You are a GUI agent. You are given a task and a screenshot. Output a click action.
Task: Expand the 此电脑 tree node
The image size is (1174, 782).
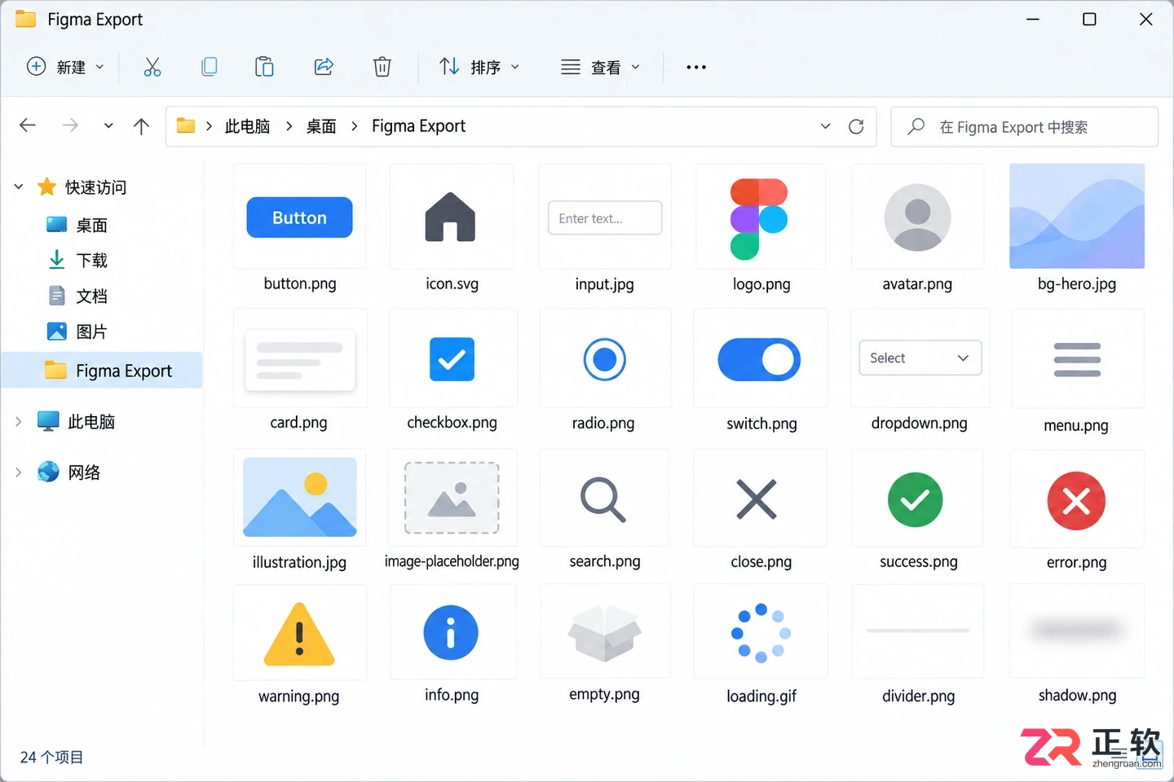(x=18, y=421)
